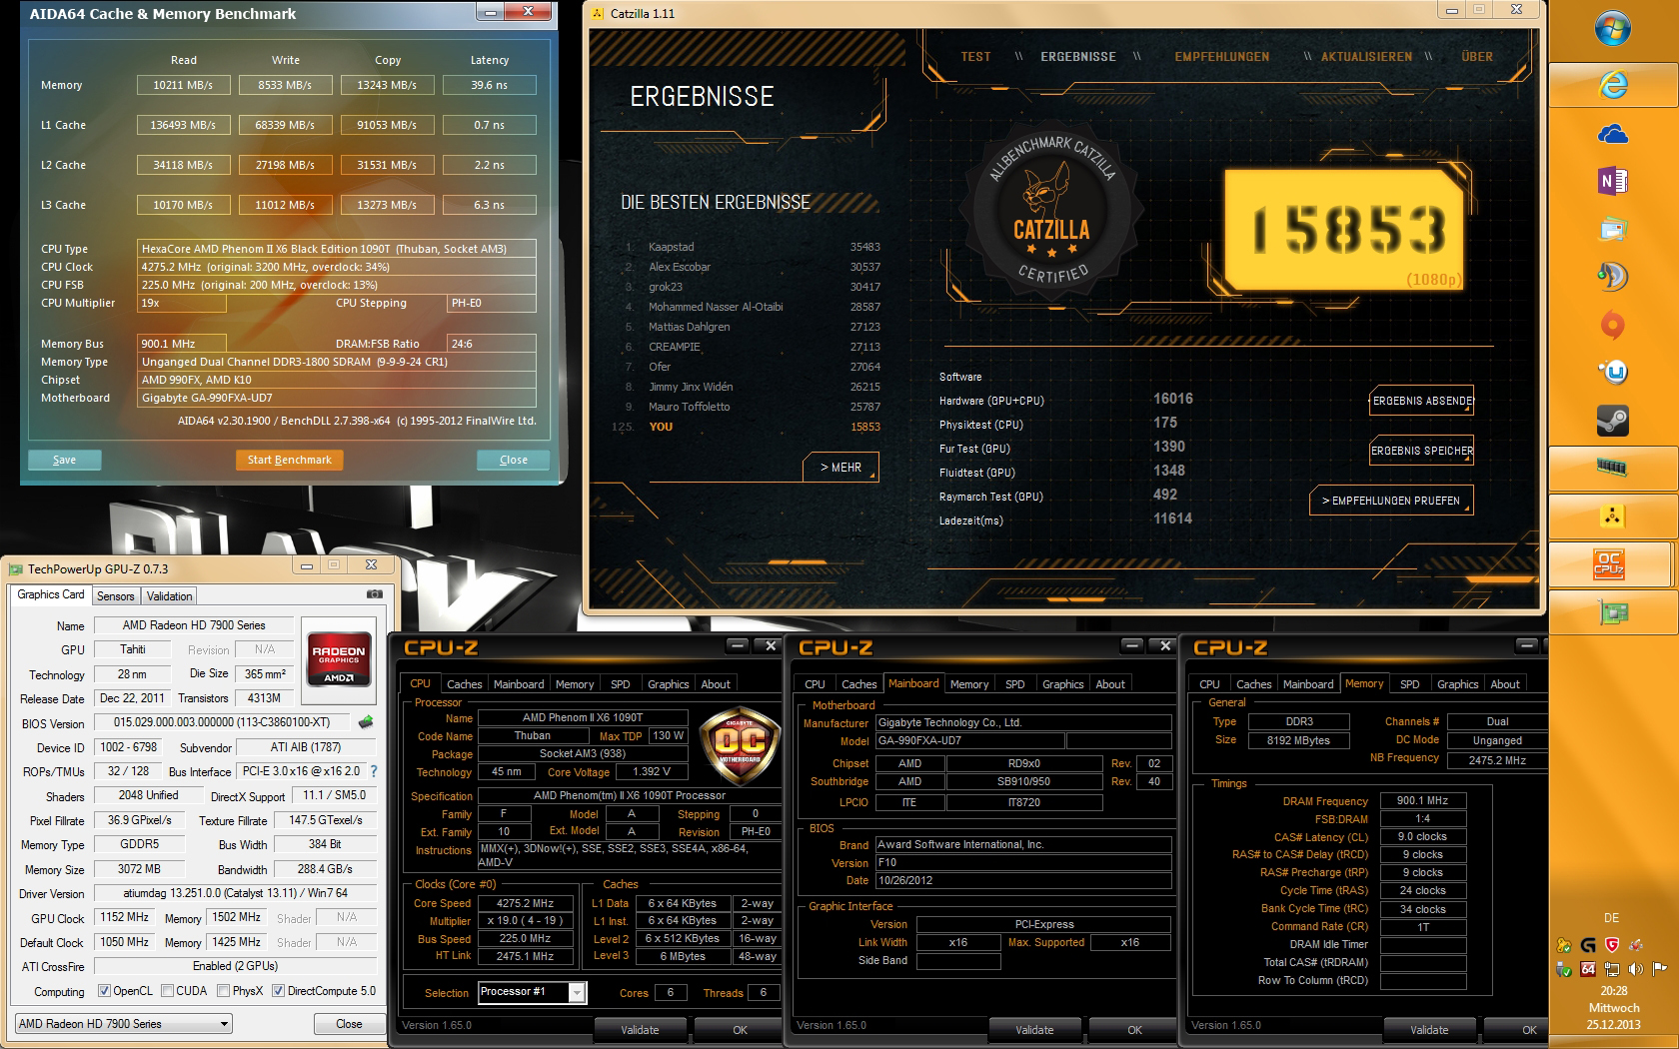Click the GPU-Z screenshot camera icon
1679x1049 pixels.
tap(375, 594)
